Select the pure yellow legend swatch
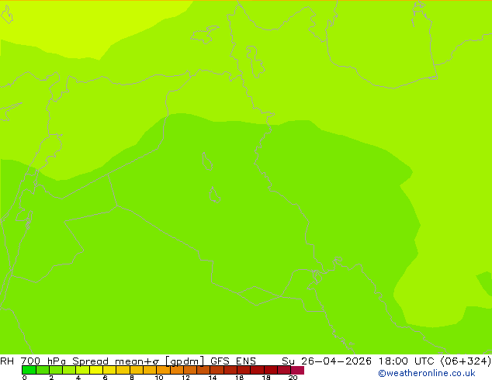492x380 pixels. [x=96, y=370]
